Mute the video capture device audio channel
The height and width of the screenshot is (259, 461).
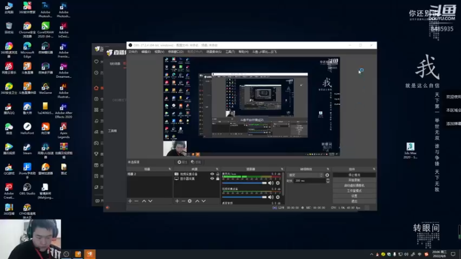(x=271, y=197)
